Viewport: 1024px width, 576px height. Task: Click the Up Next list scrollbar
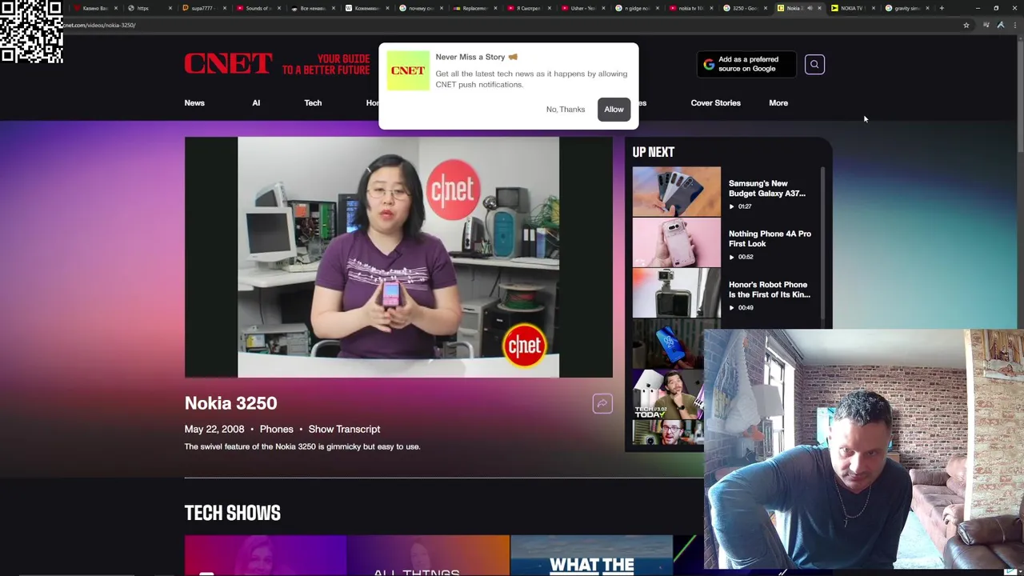(823, 244)
